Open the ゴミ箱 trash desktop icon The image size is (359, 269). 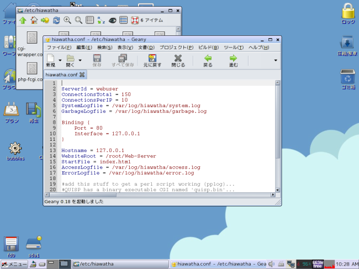pos(348,76)
